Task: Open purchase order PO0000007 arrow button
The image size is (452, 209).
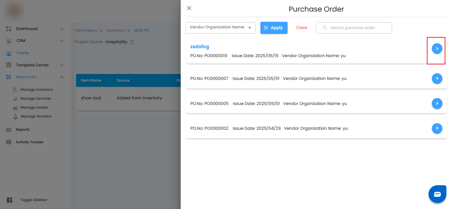Action: click(x=437, y=79)
